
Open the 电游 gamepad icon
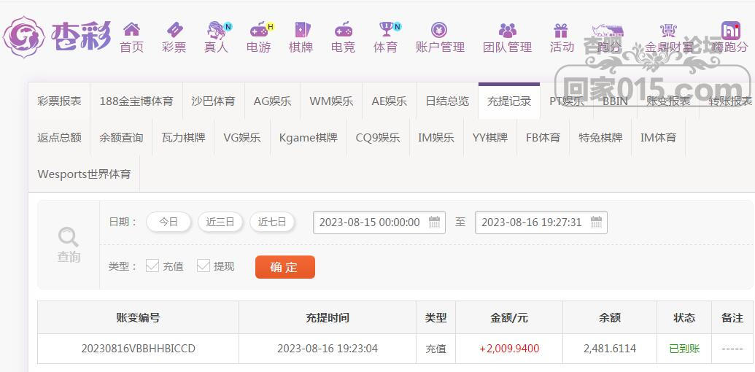(x=259, y=30)
